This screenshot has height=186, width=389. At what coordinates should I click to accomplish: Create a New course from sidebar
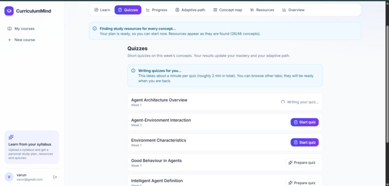coord(32,40)
